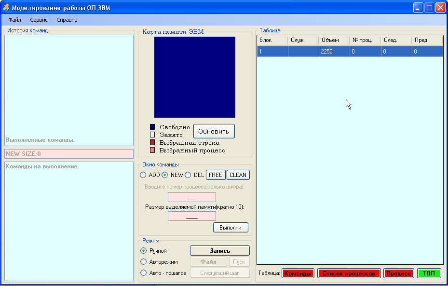Open the Справка menu
This screenshot has width=448, height=286.
point(67,20)
